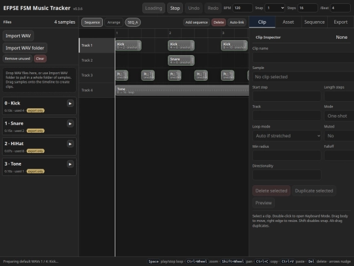Select the Track 4 header
Image resolution: width=354 pixels, height=266 pixels.
pyautogui.click(x=97, y=90)
